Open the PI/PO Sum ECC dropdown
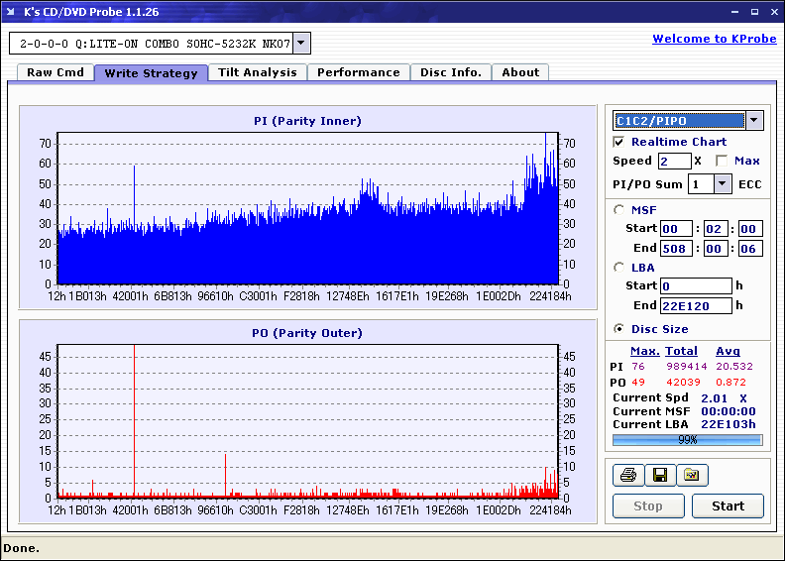Screen dimensions: 785x561 723,183
